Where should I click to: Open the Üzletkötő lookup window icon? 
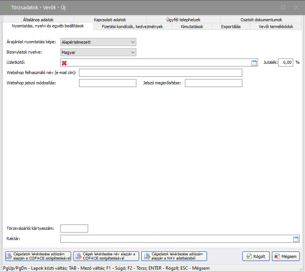(254, 63)
